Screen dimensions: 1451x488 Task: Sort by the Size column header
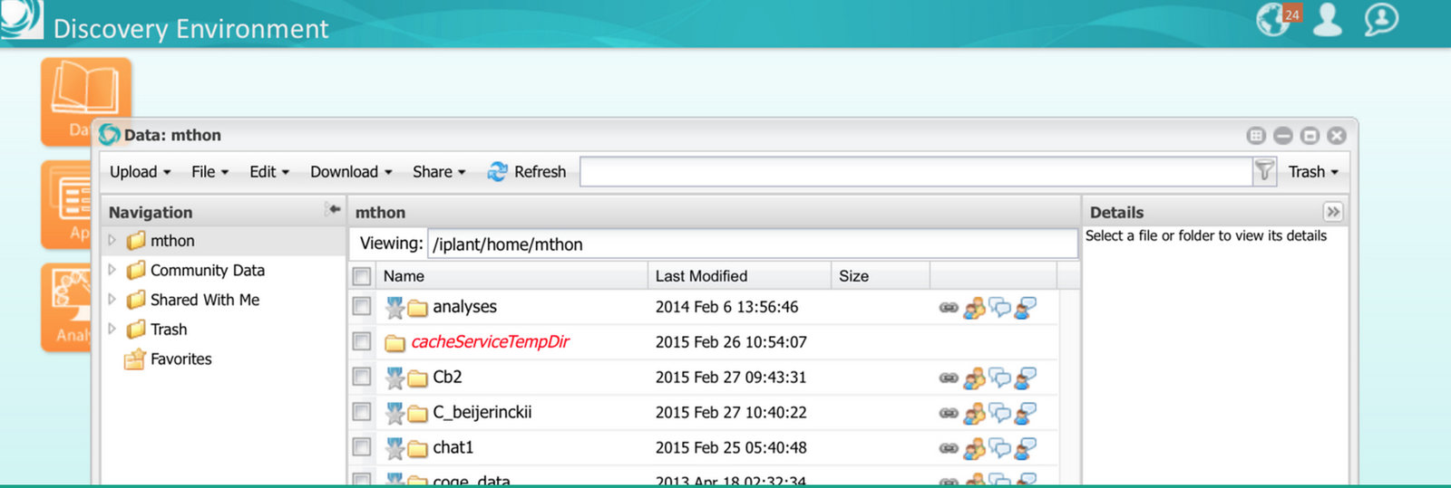[881, 276]
